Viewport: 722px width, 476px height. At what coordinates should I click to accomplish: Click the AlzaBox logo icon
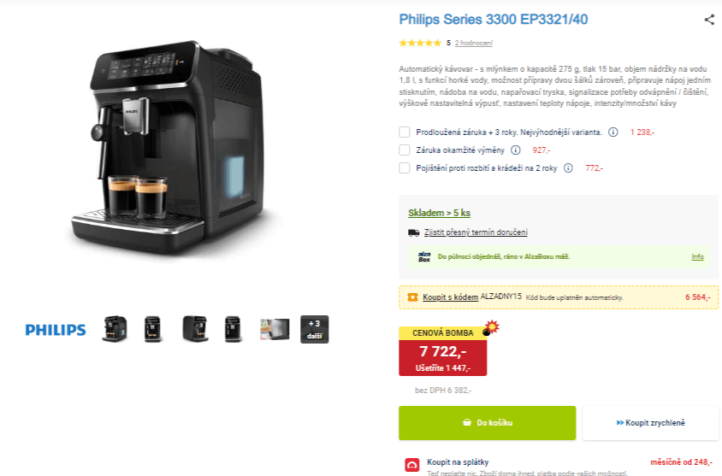coord(424,256)
